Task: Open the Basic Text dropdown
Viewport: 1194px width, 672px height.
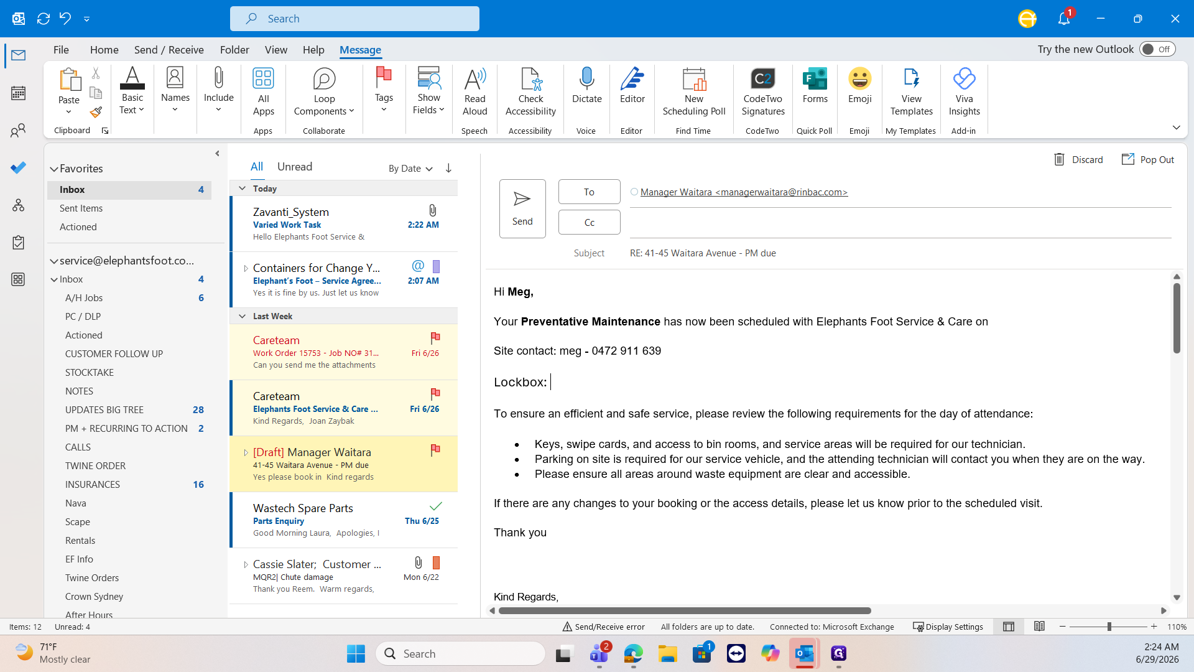Action: 132,92
